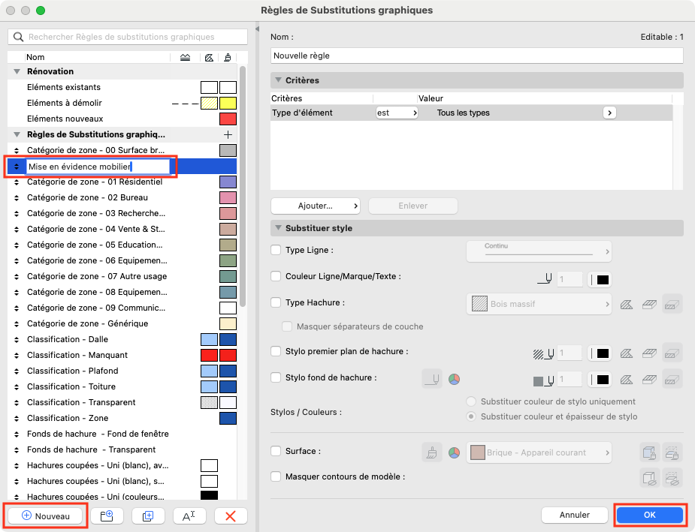Select Eléments à démolir row
Image resolution: width=695 pixels, height=532 pixels.
122,103
